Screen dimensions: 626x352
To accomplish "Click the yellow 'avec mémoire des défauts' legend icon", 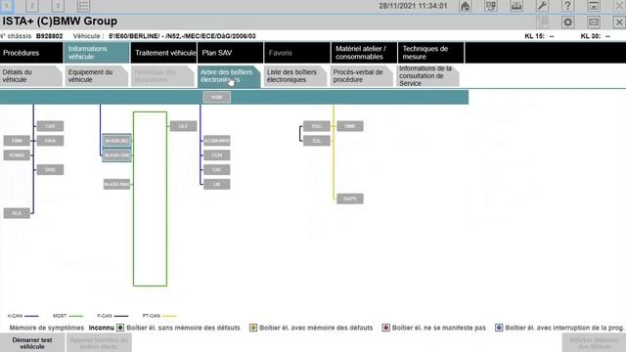I will (x=253, y=328).
